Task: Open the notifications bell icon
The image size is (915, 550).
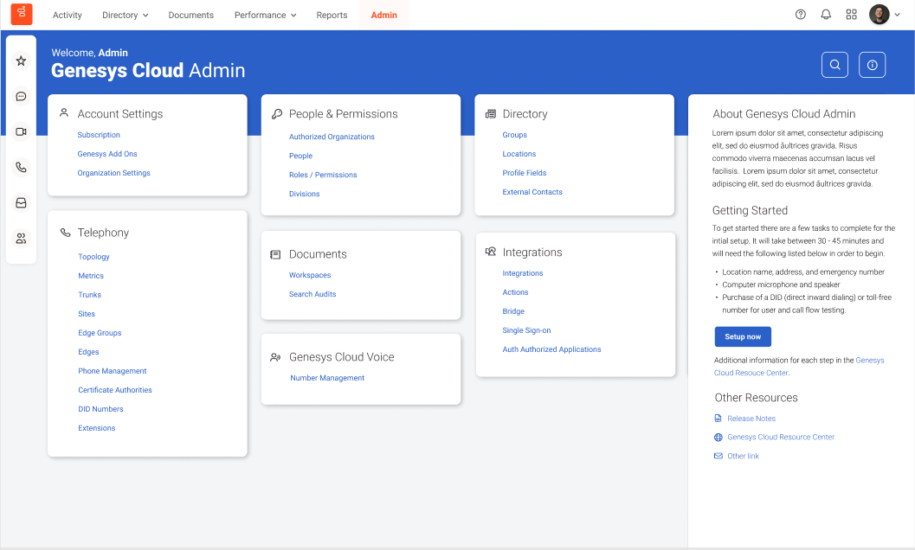Action: click(826, 15)
